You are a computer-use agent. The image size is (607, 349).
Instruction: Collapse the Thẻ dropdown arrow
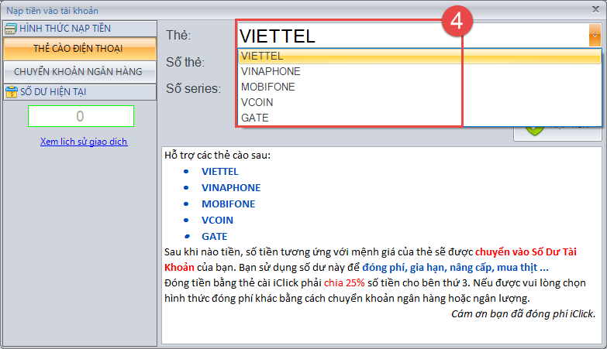tap(595, 35)
